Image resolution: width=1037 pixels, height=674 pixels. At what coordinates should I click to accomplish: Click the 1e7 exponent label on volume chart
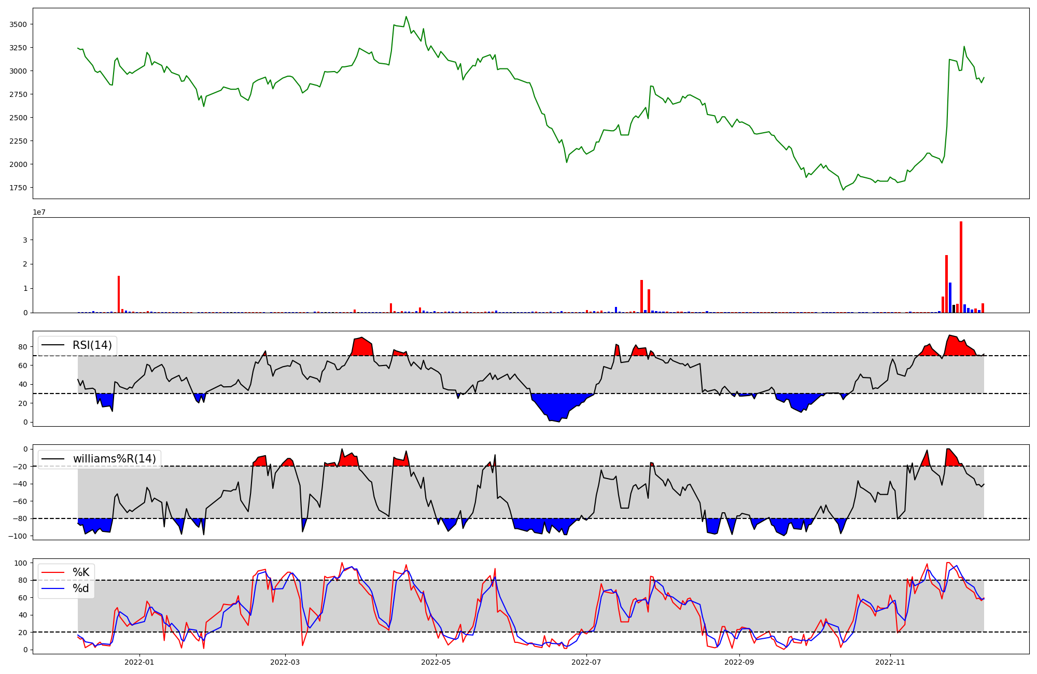[39, 213]
